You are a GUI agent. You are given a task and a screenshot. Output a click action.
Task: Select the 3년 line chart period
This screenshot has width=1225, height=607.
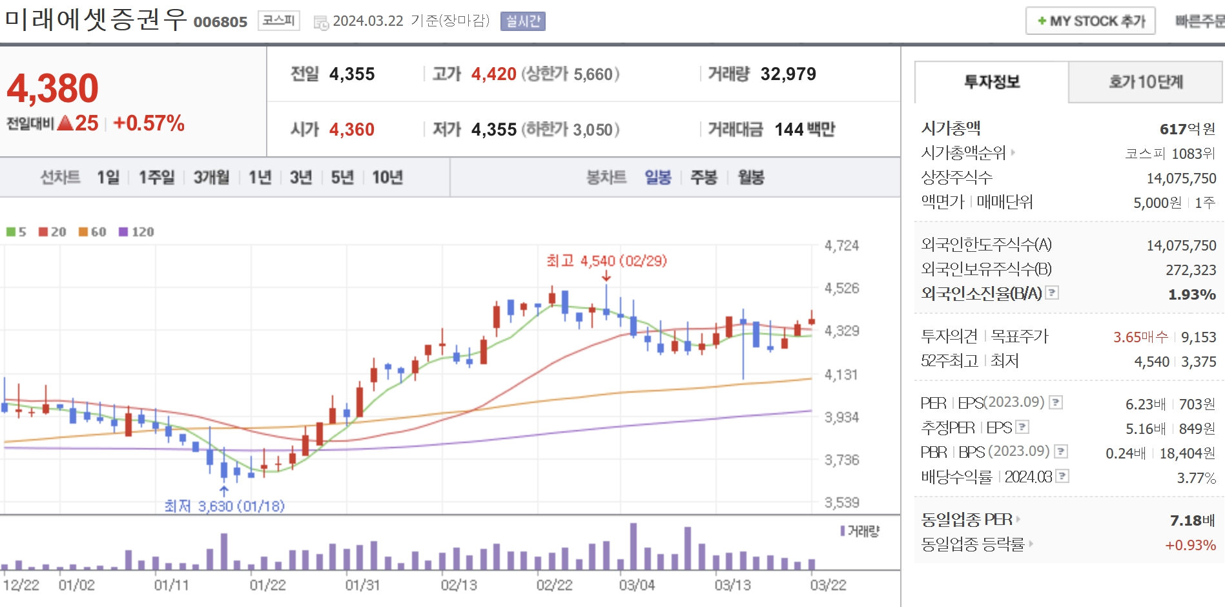[x=301, y=177]
